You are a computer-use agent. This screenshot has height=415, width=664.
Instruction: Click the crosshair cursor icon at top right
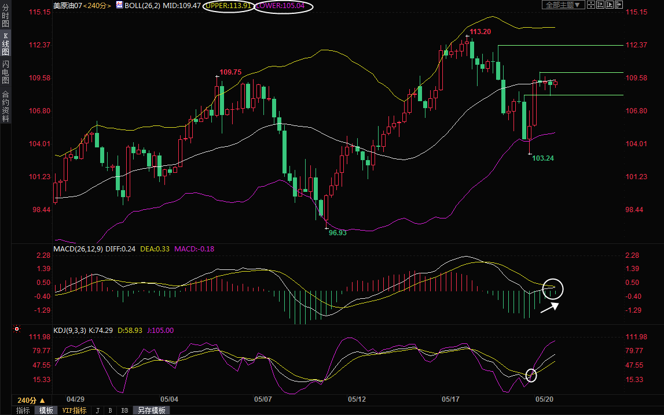591,5
